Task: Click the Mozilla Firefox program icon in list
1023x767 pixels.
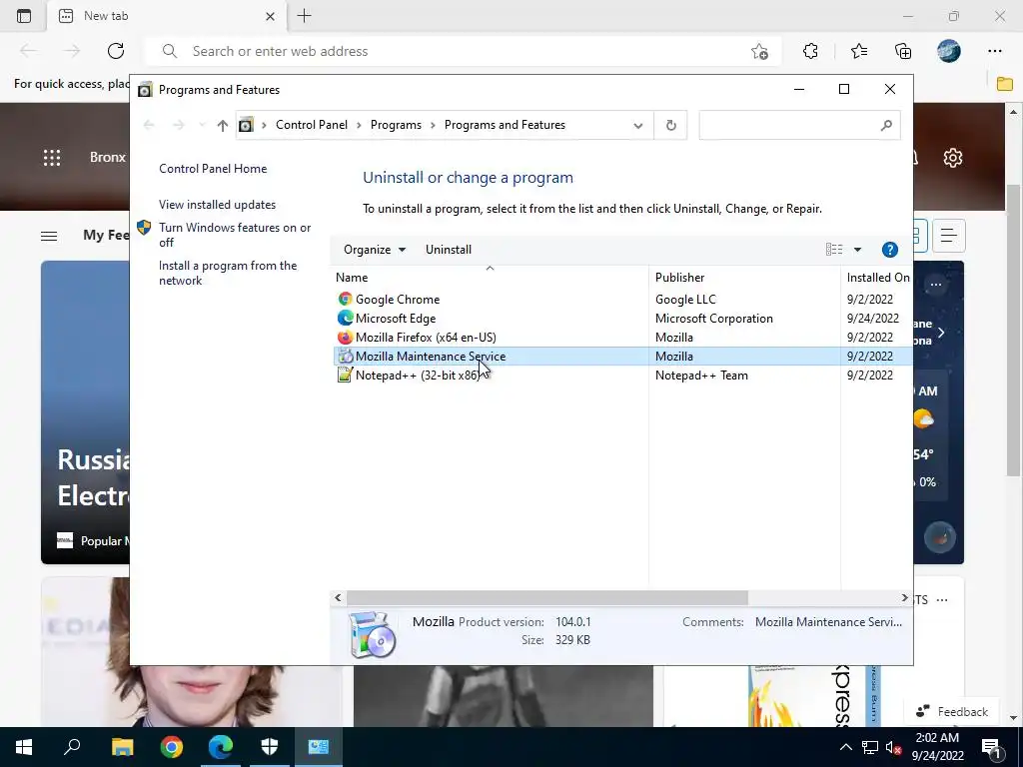Action: click(345, 338)
